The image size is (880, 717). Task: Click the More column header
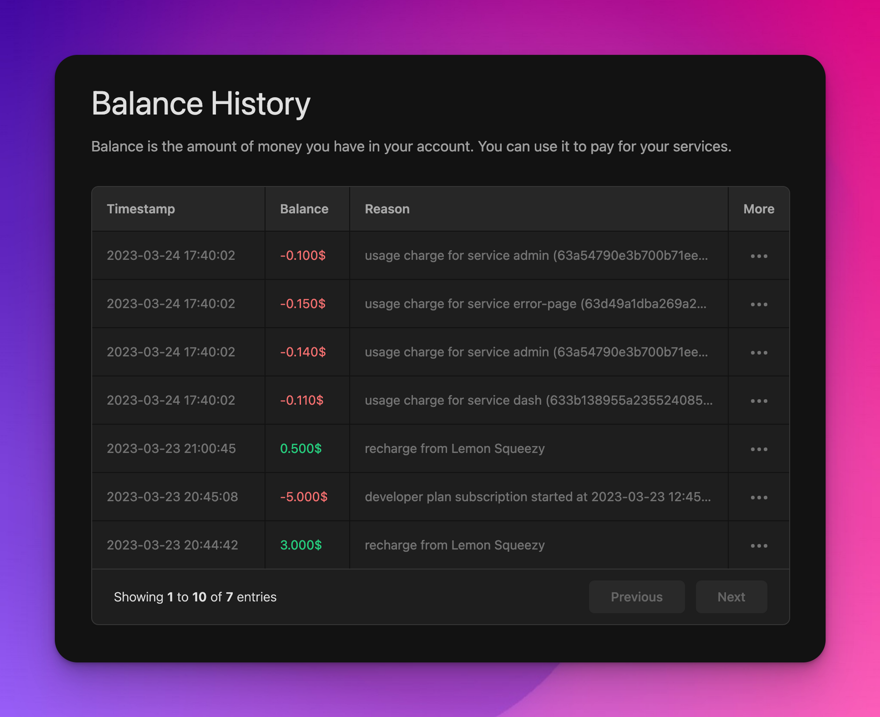coord(759,209)
